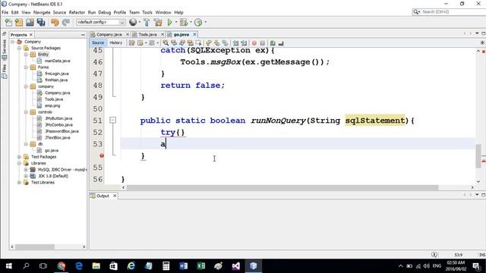Open the Refactor menu
Image resolution: width=486 pixels, height=273 pixels.
(77, 12)
